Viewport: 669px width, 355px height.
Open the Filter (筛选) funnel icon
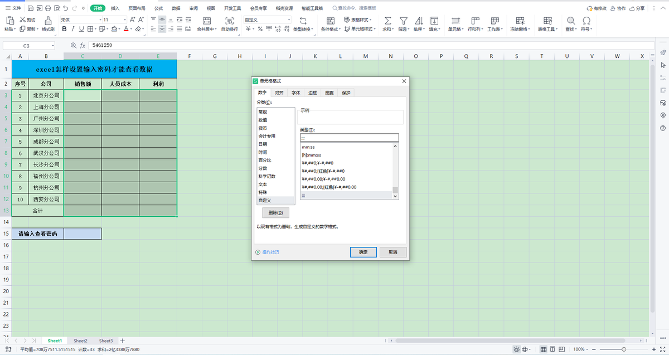point(403,20)
